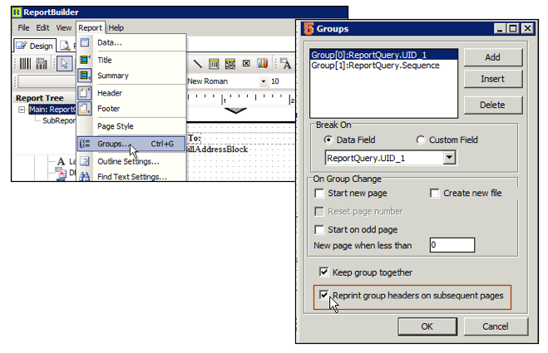The image size is (548, 353).
Task: Open Find Text Settings... entry
Action: 132,177
